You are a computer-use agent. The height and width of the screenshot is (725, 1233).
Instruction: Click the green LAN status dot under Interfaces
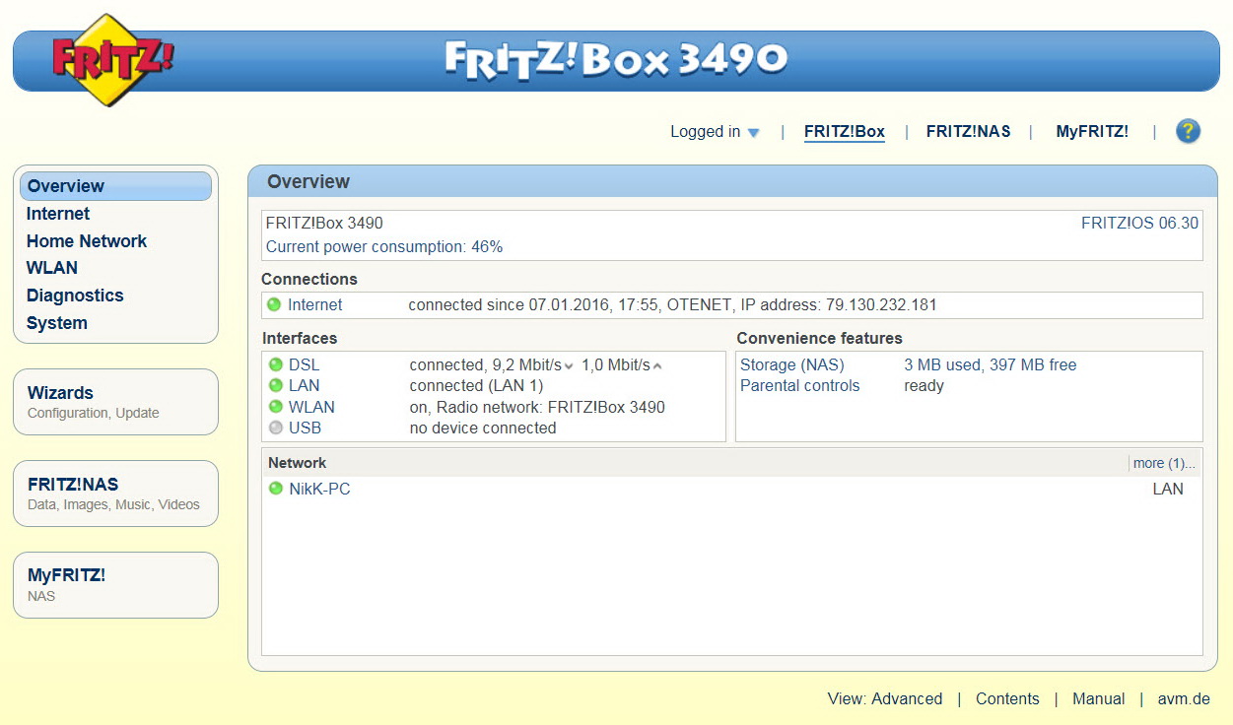[276, 386]
